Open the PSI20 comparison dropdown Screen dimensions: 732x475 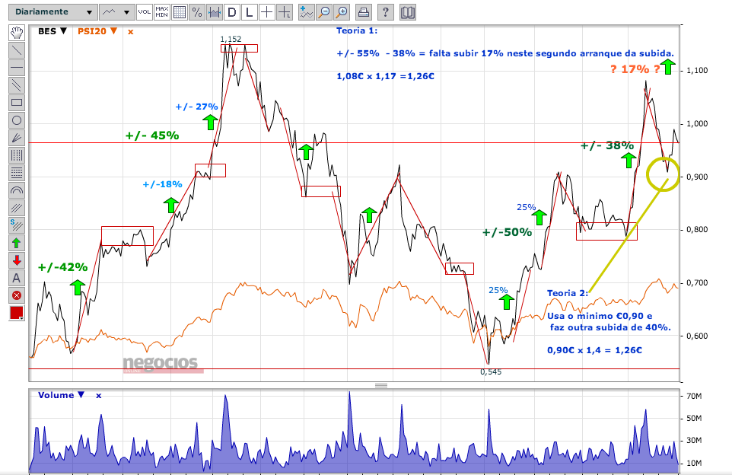pos(97,31)
